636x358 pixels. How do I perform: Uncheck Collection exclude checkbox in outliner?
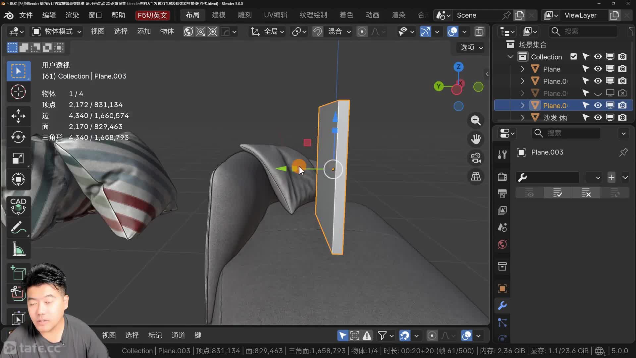point(573,57)
